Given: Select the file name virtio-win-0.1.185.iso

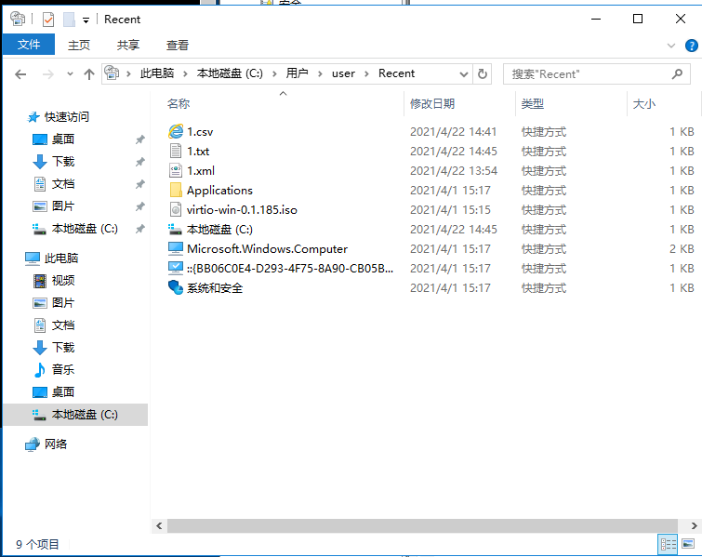Looking at the screenshot, I should pos(242,210).
